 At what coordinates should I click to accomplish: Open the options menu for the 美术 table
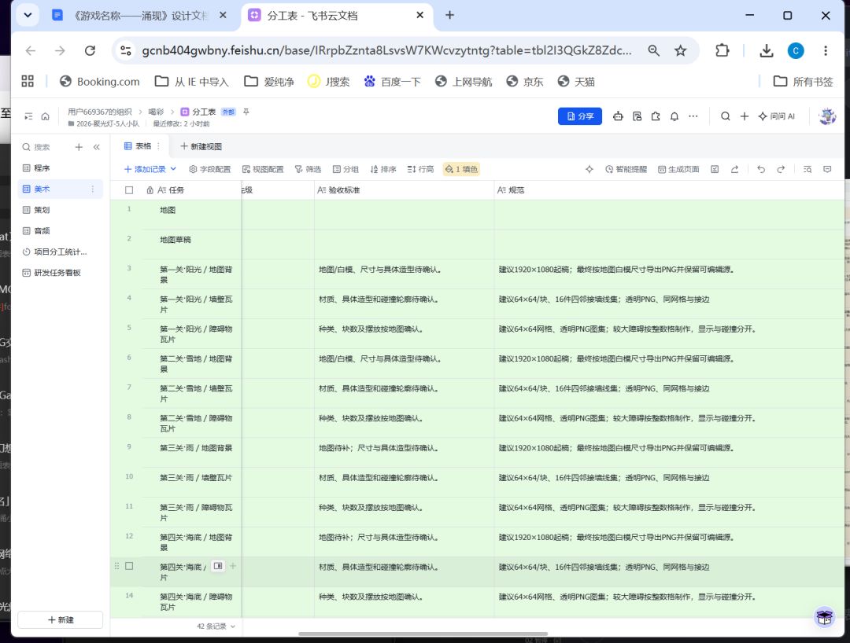(x=93, y=189)
